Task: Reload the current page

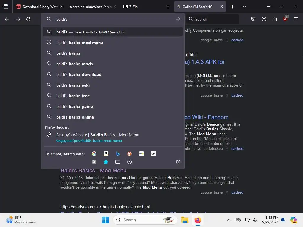Action: coord(28,19)
